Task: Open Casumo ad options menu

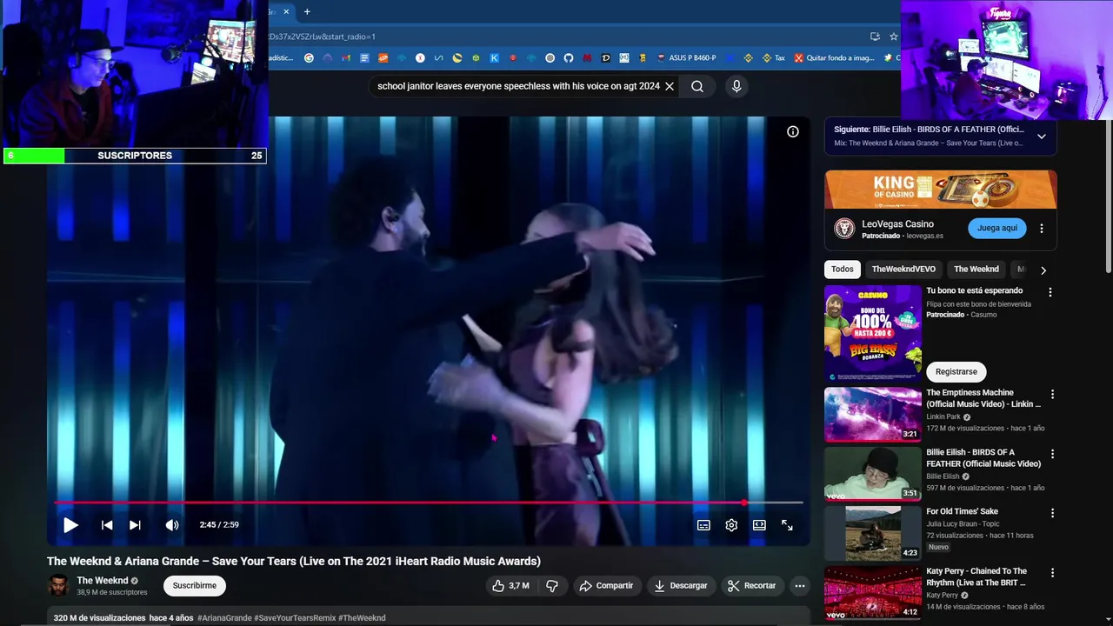Action: pyautogui.click(x=1050, y=292)
